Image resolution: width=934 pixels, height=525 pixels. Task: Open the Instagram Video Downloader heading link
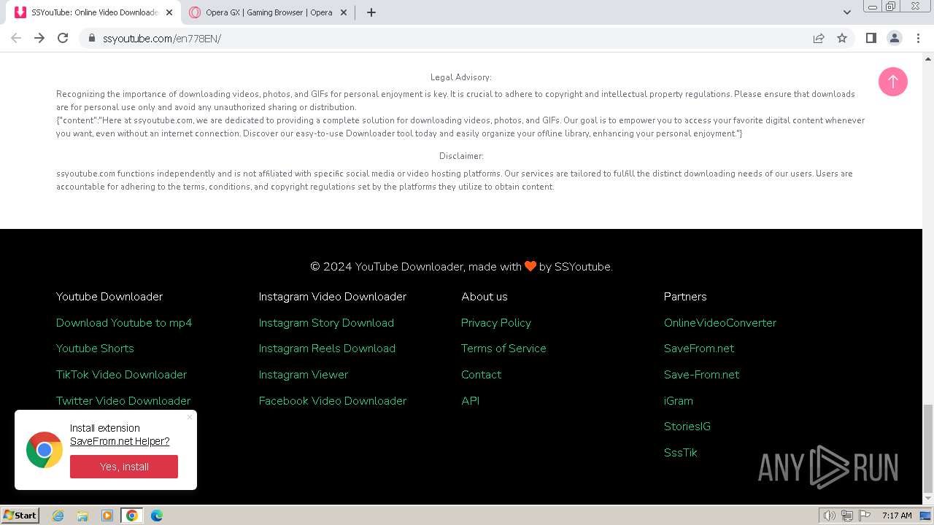[333, 297]
